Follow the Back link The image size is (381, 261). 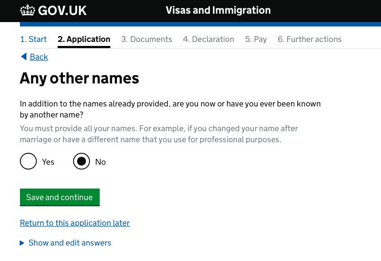[x=39, y=57]
